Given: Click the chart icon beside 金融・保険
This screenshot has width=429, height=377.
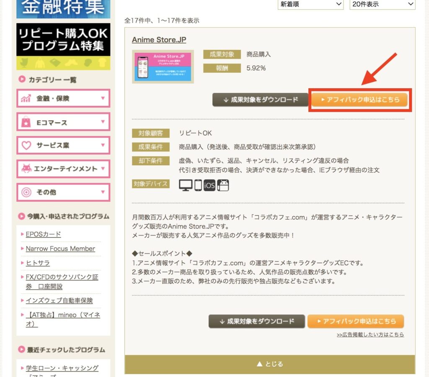Looking at the screenshot, I should (x=26, y=98).
